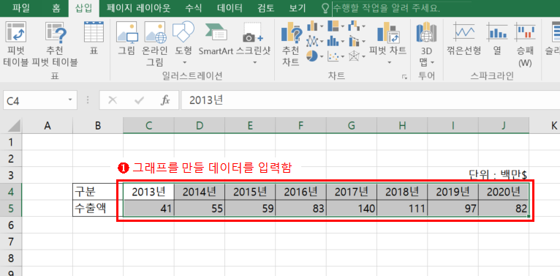The height and width of the screenshot is (276, 560).
Task: Select the 2016년 cell
Action: [300, 192]
